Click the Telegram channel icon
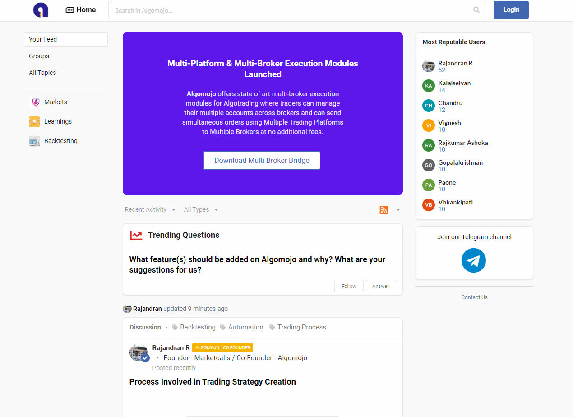573x417 pixels. click(x=474, y=260)
